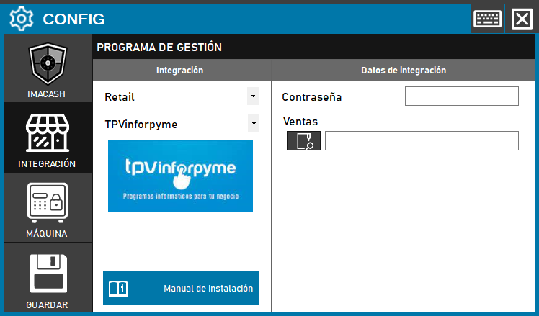Click the Ventas path text field
The height and width of the screenshot is (316, 539).
click(x=422, y=141)
